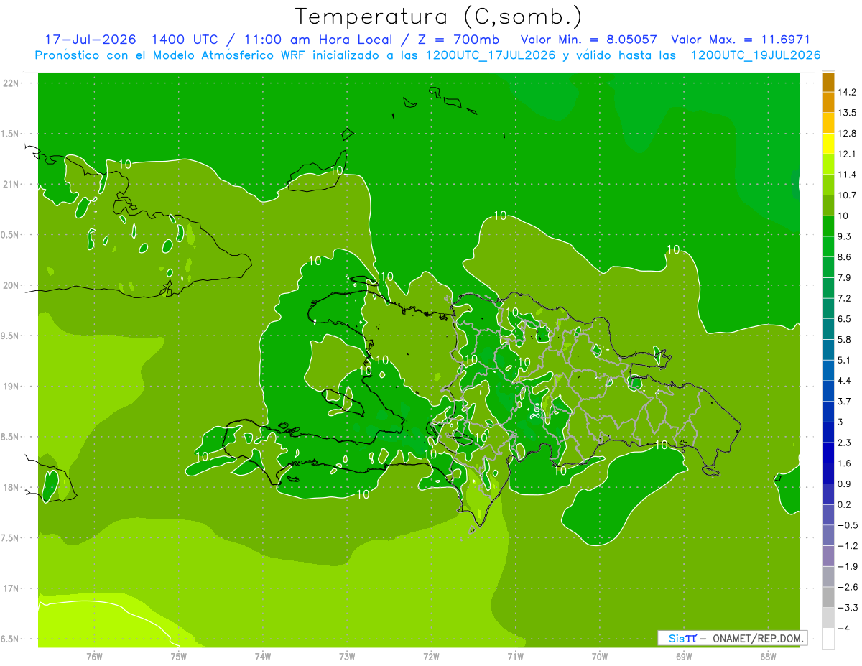Click longitude axis label "72W"
Image resolution: width=862 pixels, height=666 pixels.
pyautogui.click(x=431, y=656)
